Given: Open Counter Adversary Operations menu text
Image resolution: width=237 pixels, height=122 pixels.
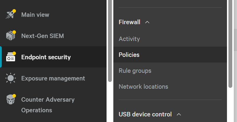Looking at the screenshot, I should 48,105.
